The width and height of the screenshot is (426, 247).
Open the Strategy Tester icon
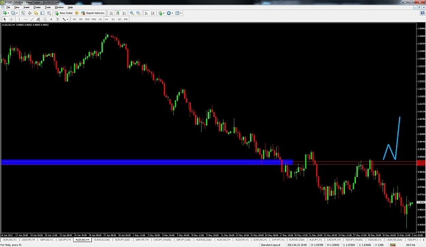49,13
